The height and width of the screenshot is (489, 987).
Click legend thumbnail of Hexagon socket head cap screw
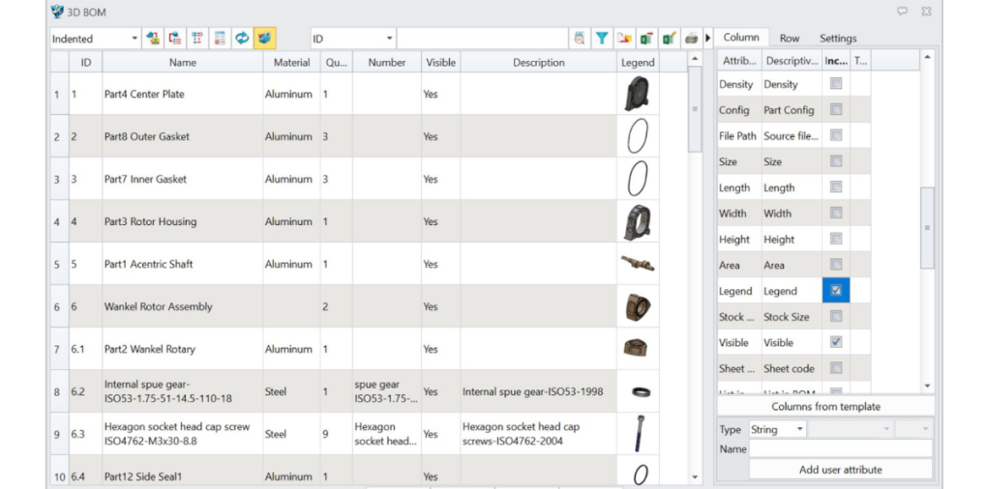[640, 434]
